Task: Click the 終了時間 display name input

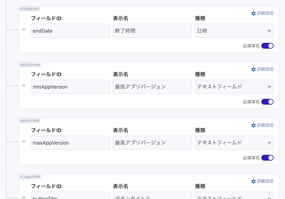Action: click(152, 31)
